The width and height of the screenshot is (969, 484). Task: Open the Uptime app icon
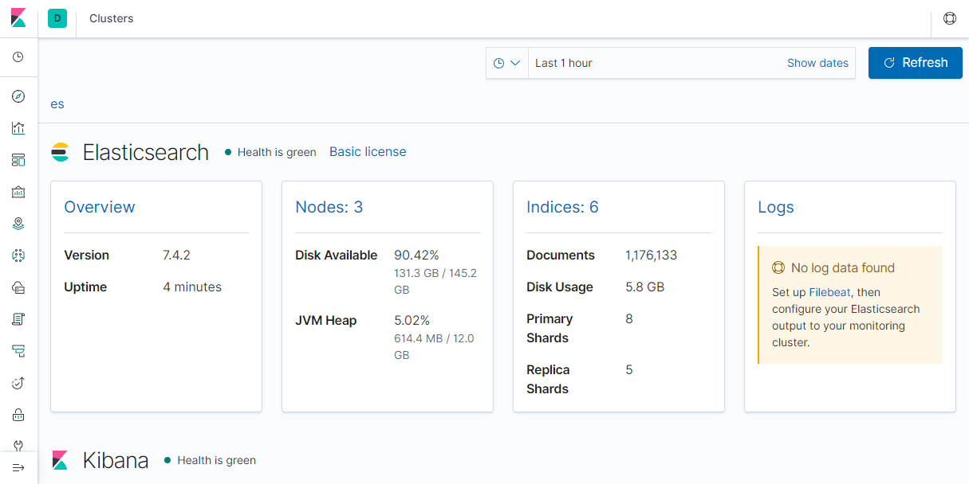click(x=18, y=383)
